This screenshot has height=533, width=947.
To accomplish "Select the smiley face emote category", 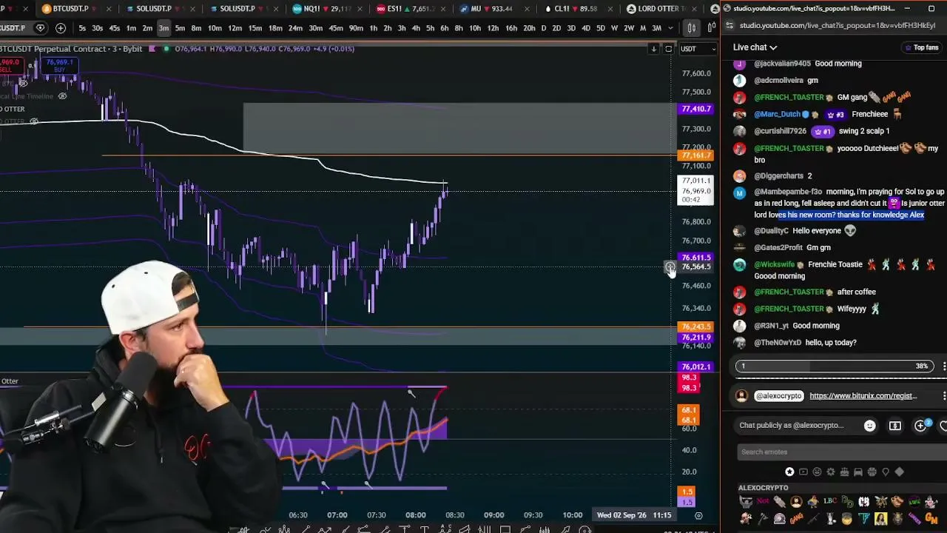I will 817,472.
